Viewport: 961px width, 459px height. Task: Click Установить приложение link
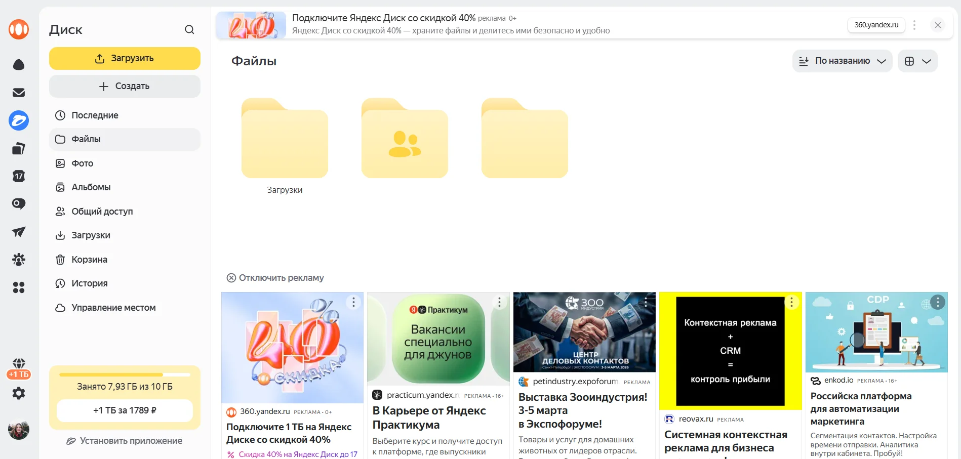pyautogui.click(x=125, y=441)
